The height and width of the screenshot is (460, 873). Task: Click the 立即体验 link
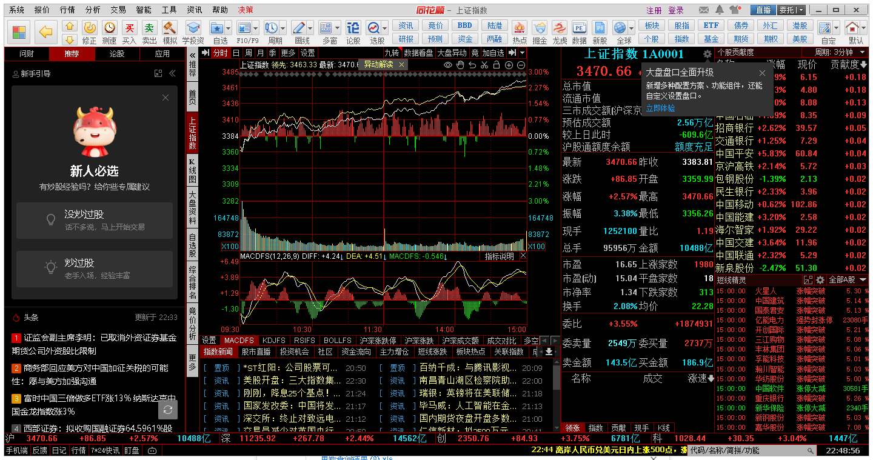point(660,108)
